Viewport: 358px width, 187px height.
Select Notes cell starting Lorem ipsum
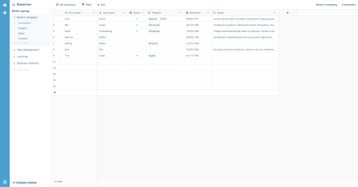click(x=245, y=19)
